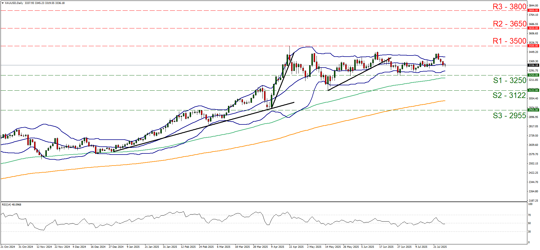Image resolution: width=540 pixels, height=250 pixels.
Task: Click the black 3336.18 current price tag
Action: click(533, 65)
